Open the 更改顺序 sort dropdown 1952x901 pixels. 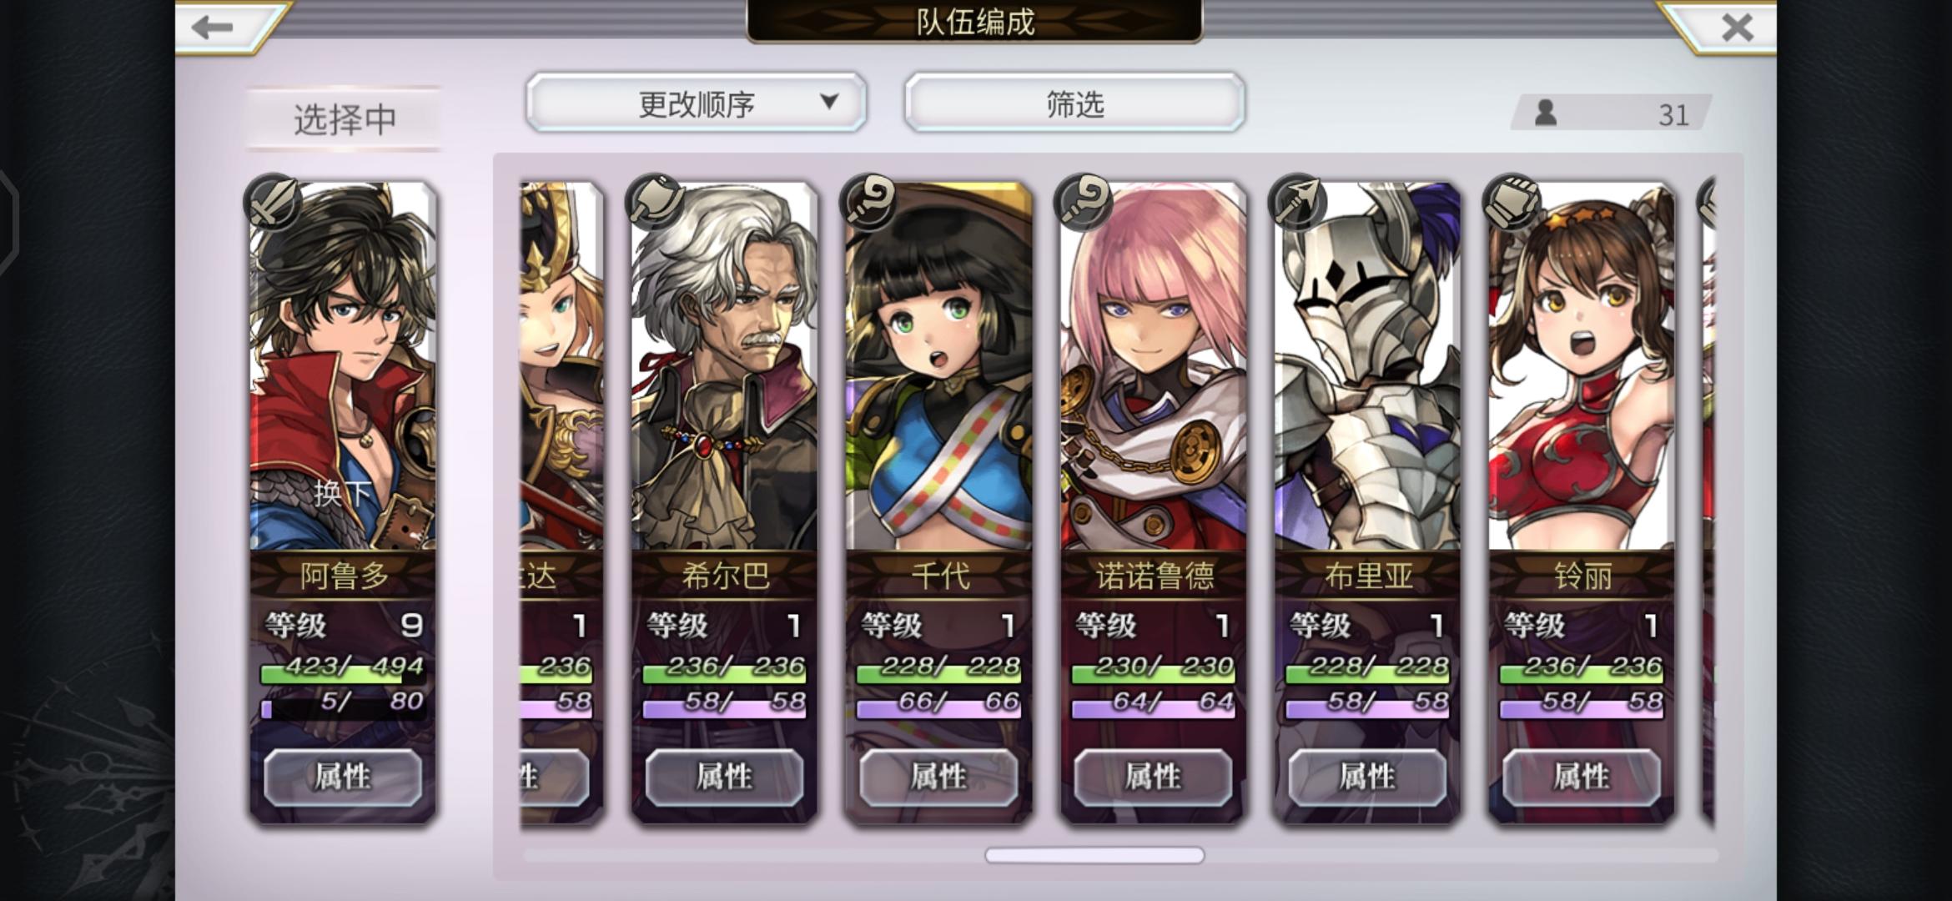coord(697,103)
